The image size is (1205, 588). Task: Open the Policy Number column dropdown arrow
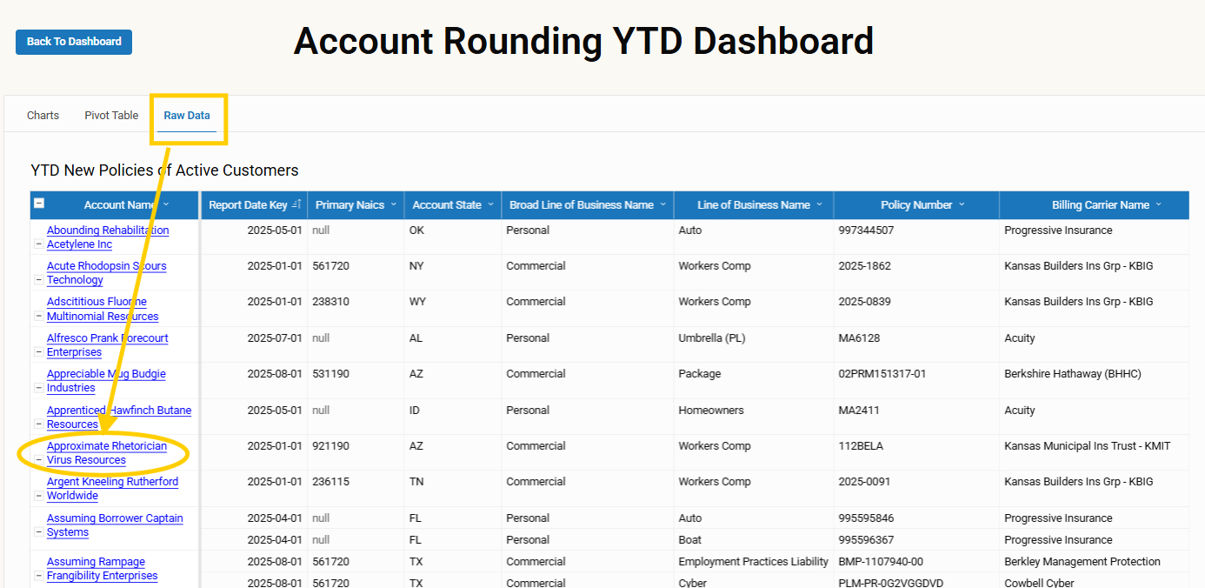point(962,204)
